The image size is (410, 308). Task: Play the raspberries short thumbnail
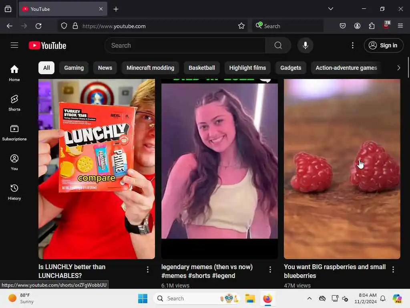(x=342, y=169)
